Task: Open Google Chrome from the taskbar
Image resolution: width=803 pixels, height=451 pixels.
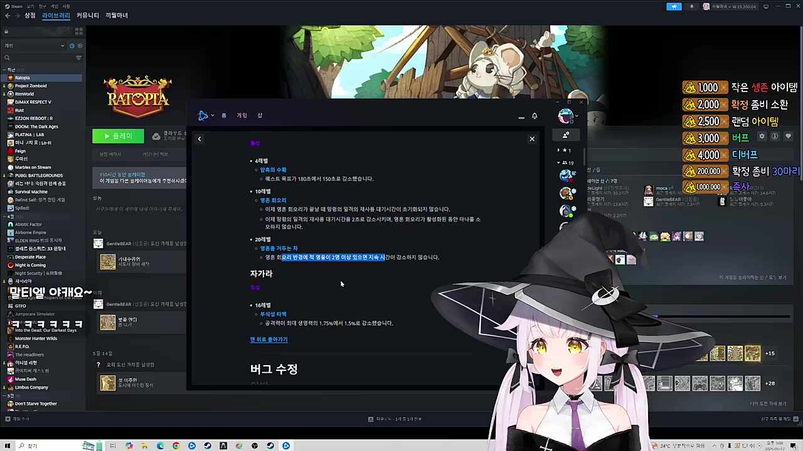Action: tap(176, 446)
